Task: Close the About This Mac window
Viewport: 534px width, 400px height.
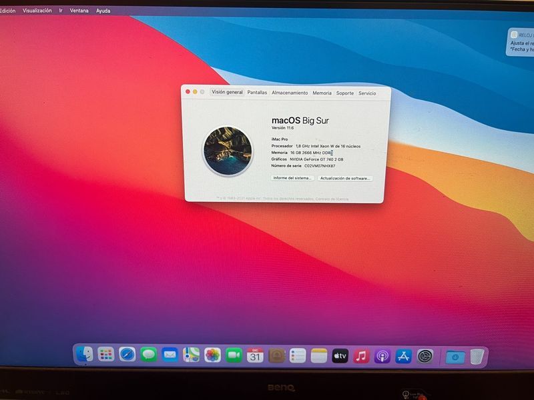Action: click(x=188, y=91)
